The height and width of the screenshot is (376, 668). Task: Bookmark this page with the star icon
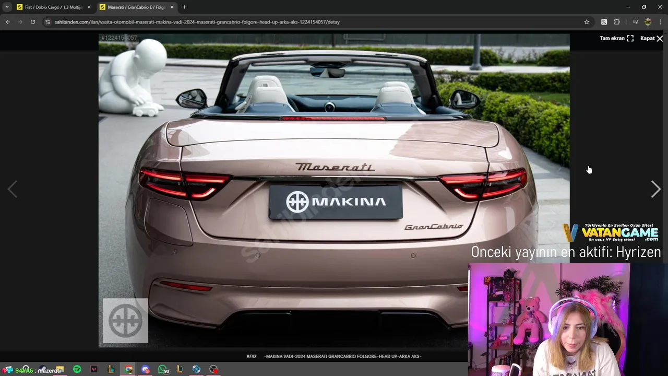click(x=587, y=22)
